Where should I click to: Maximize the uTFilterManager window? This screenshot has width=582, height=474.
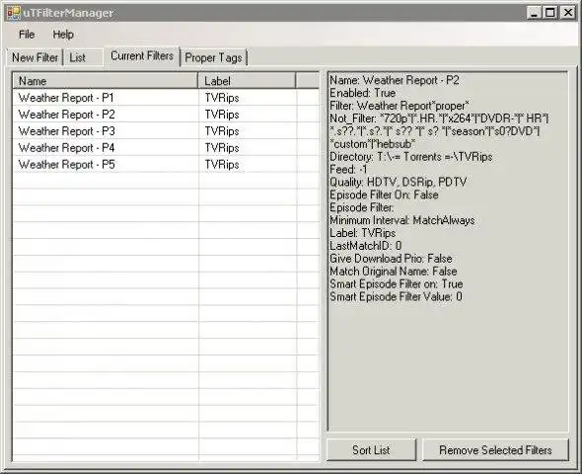[550, 13]
